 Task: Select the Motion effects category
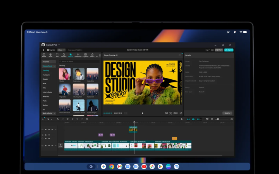[x=45, y=105]
